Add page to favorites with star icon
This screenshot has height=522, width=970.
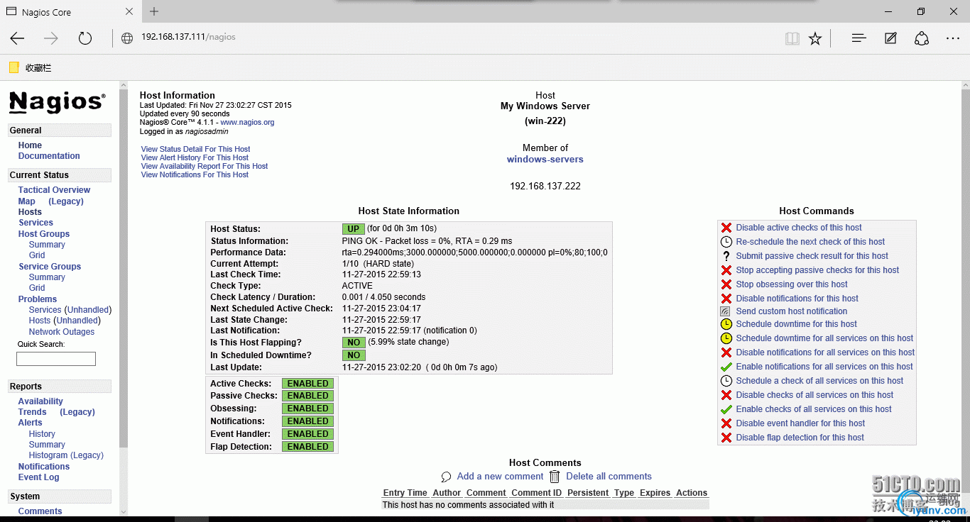coord(815,38)
